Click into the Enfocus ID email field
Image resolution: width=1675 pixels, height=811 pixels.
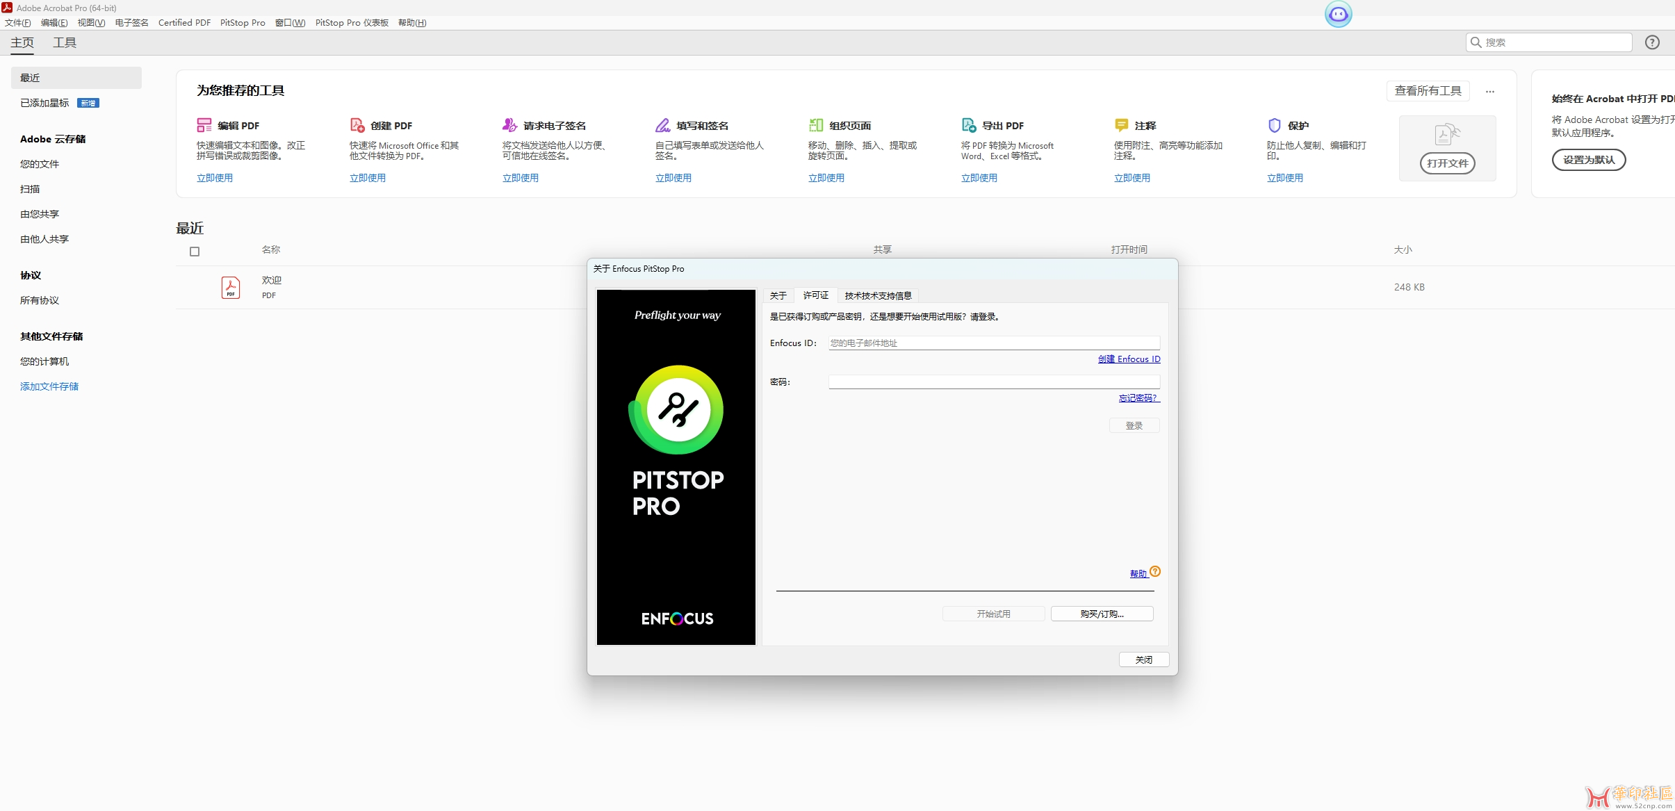click(994, 343)
